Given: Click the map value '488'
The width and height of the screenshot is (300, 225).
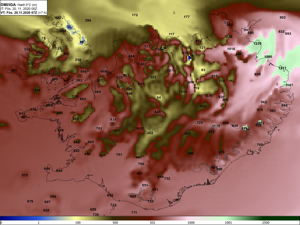Looking at the screenshot, I should 63,31.
